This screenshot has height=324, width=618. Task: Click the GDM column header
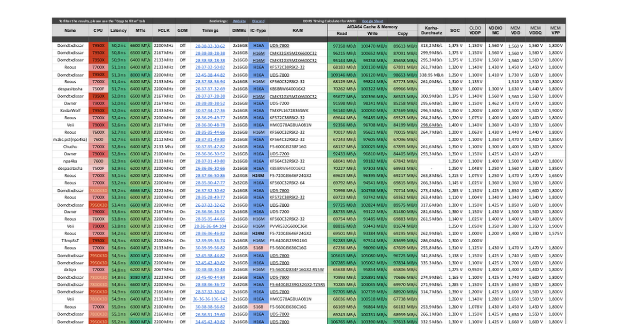pyautogui.click(x=182, y=30)
